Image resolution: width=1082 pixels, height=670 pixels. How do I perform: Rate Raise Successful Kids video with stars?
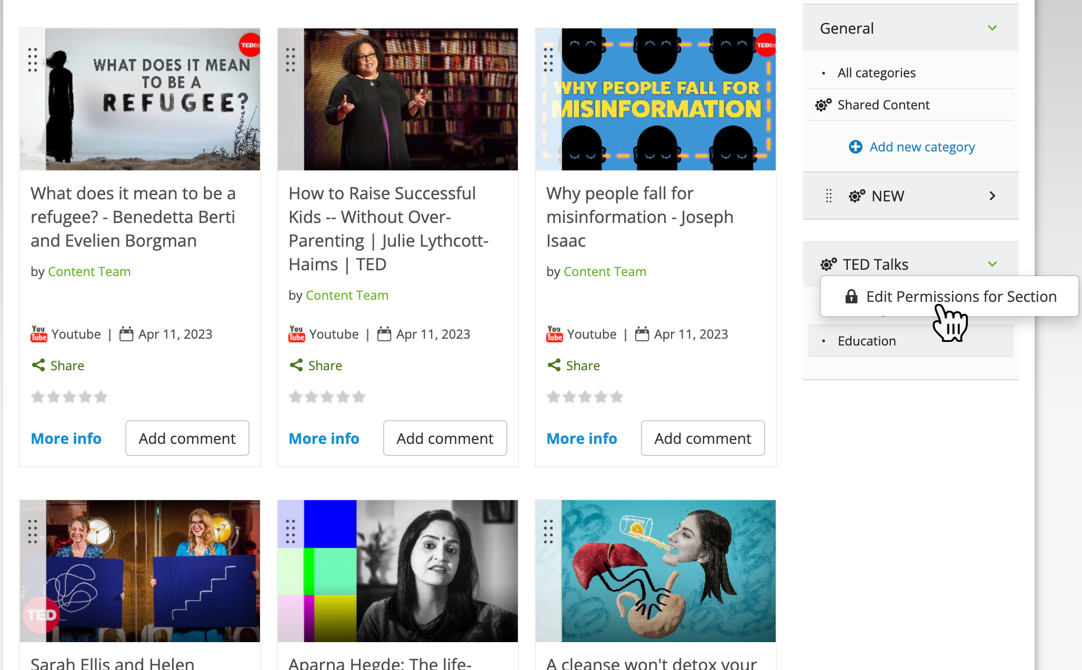tap(327, 397)
